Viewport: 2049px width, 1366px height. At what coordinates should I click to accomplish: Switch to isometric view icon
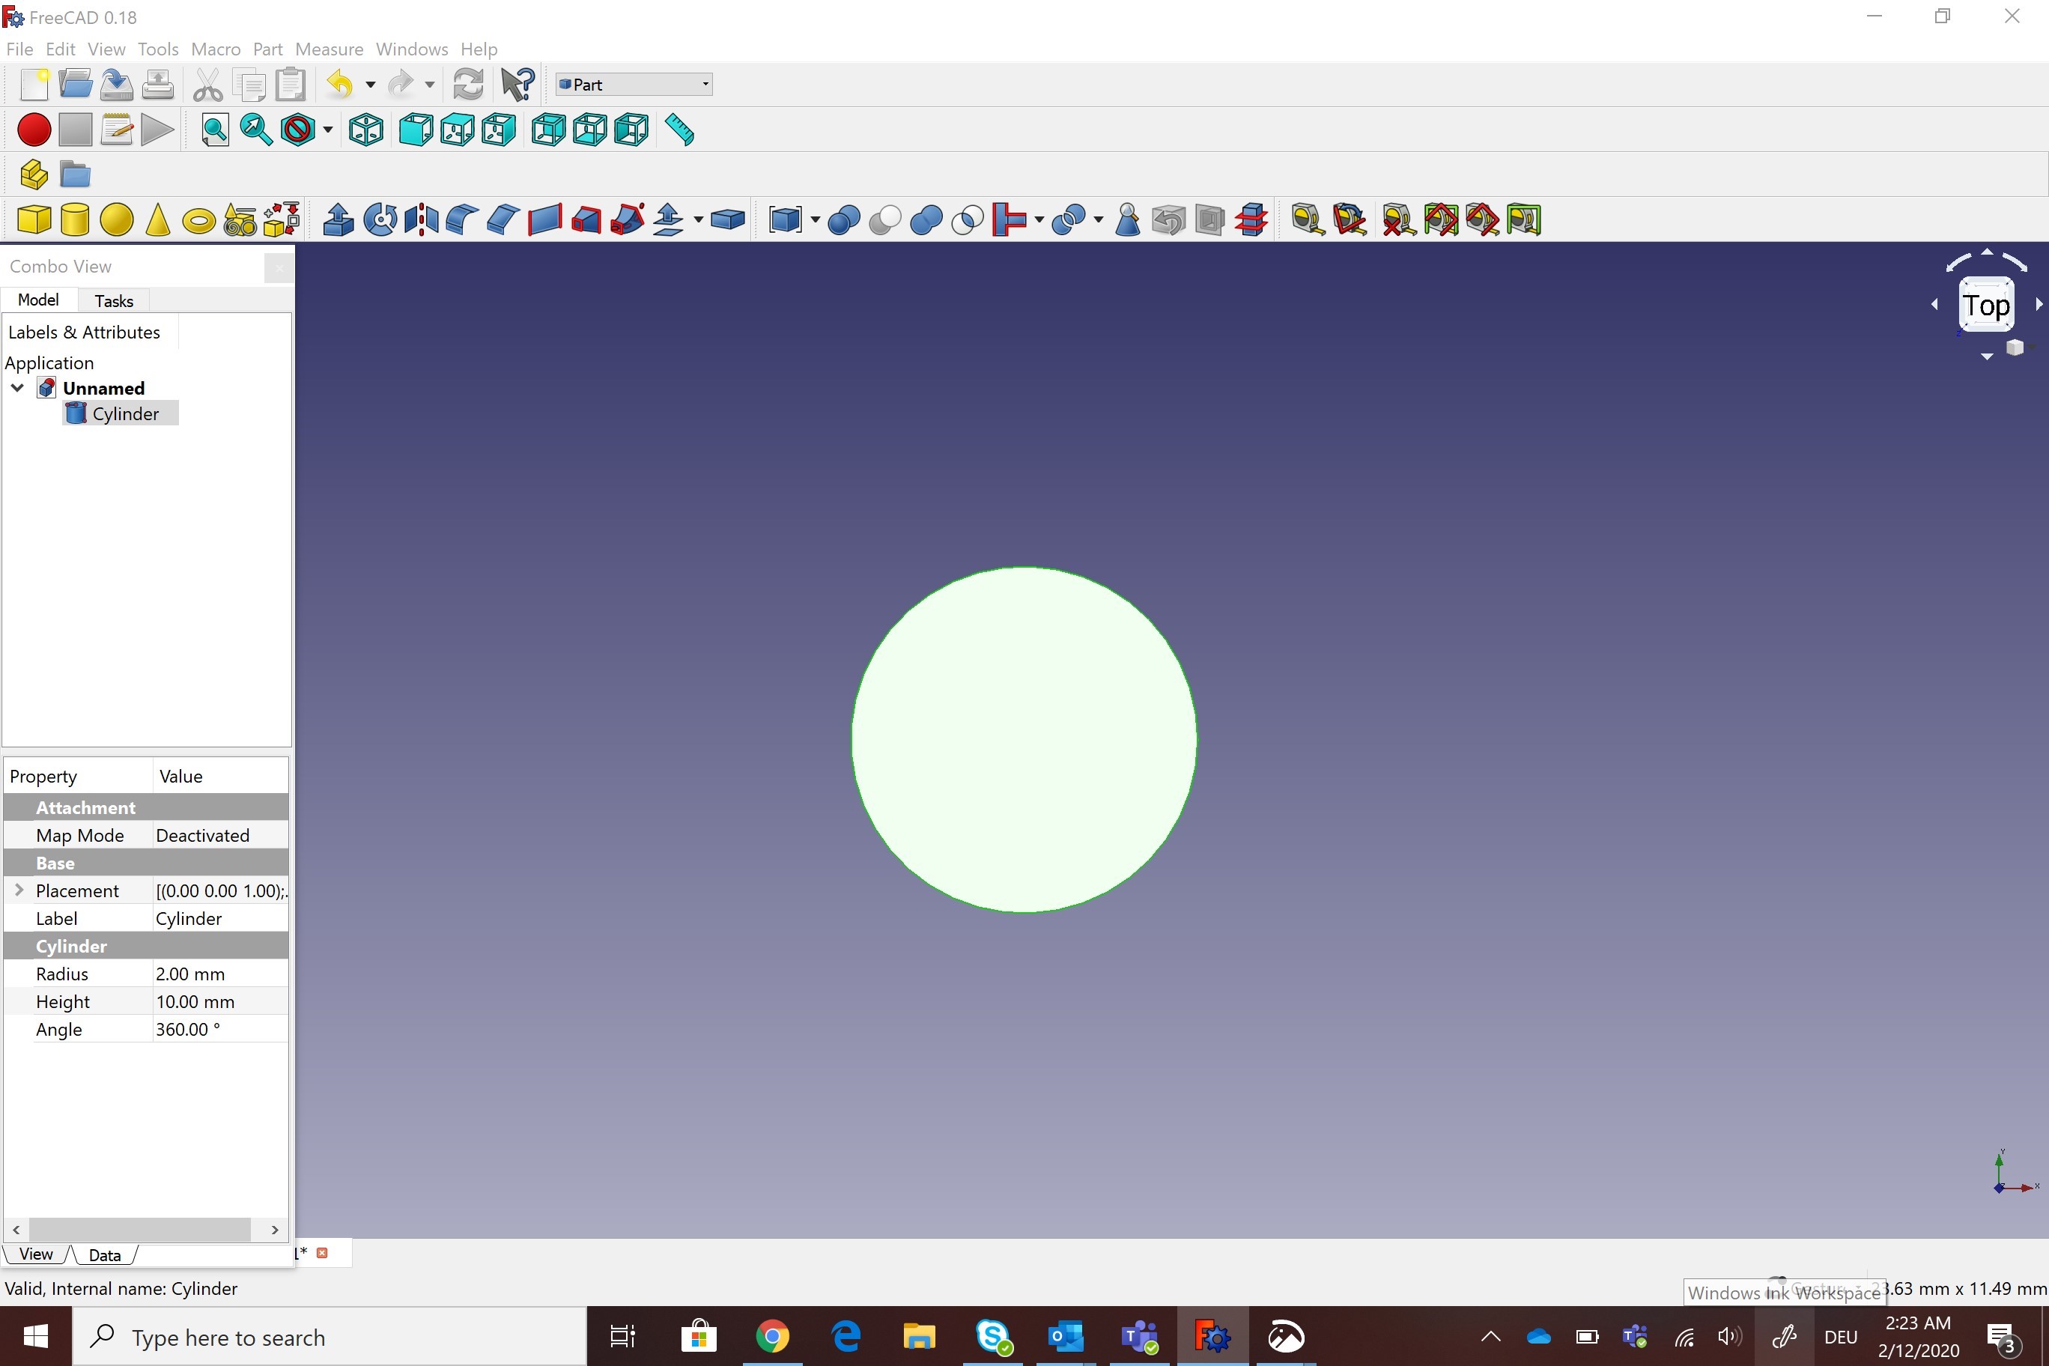coord(366,130)
